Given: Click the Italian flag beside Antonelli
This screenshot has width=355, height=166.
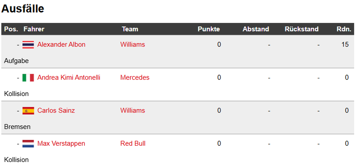Looking at the screenshot, I should [28, 77].
